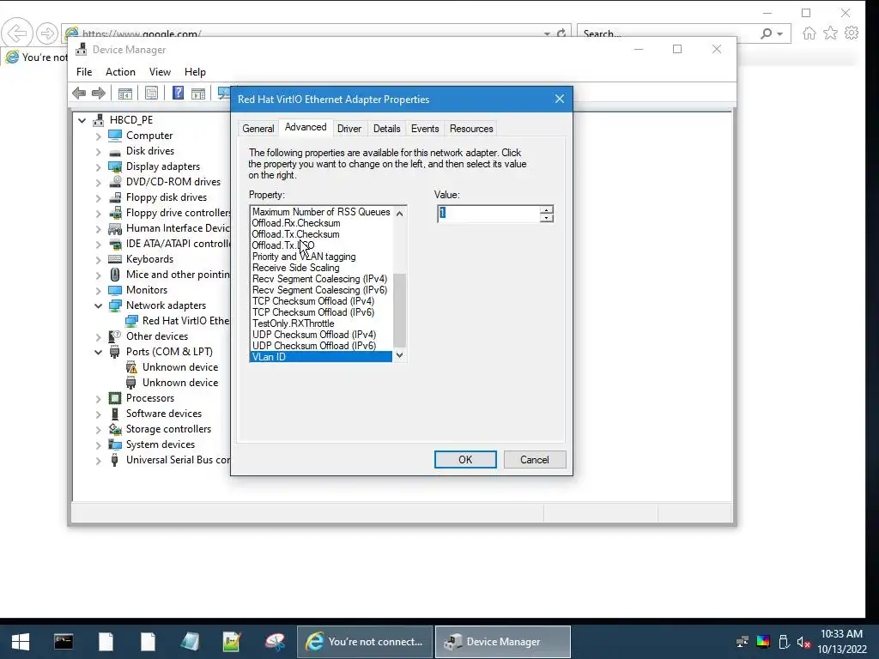Viewport: 879px width, 659px height.
Task: Open the second blank document taskbar icon
Action: pos(148,642)
